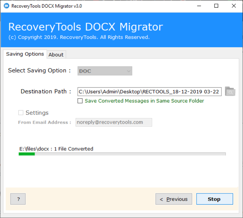Click the "1 File Converted" status text
This screenshot has width=243, height=218.
pos(74,149)
